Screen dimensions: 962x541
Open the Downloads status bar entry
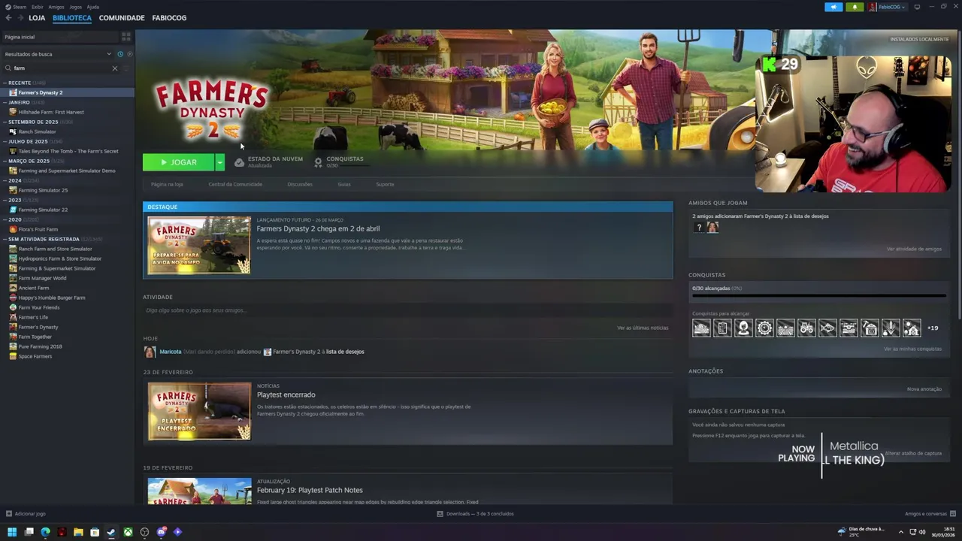476,514
